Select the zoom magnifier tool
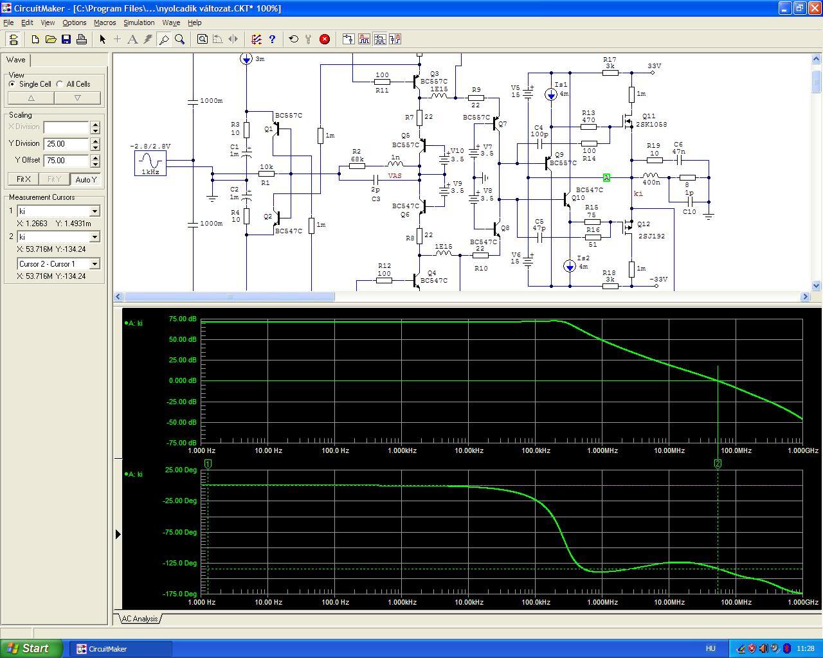The width and height of the screenshot is (823, 658). pos(180,39)
